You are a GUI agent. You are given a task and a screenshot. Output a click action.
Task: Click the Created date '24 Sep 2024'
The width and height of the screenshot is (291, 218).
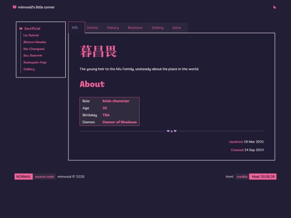pos(254,150)
